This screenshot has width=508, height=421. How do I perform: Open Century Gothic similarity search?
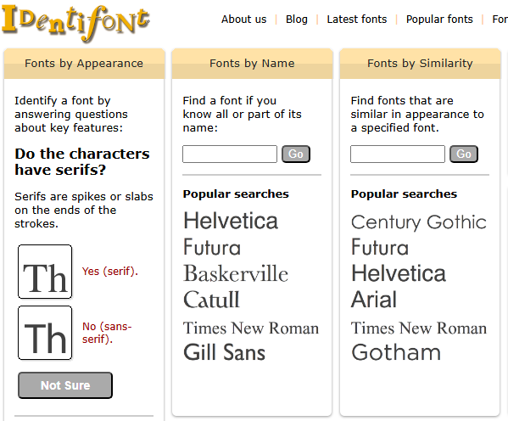pos(419,222)
